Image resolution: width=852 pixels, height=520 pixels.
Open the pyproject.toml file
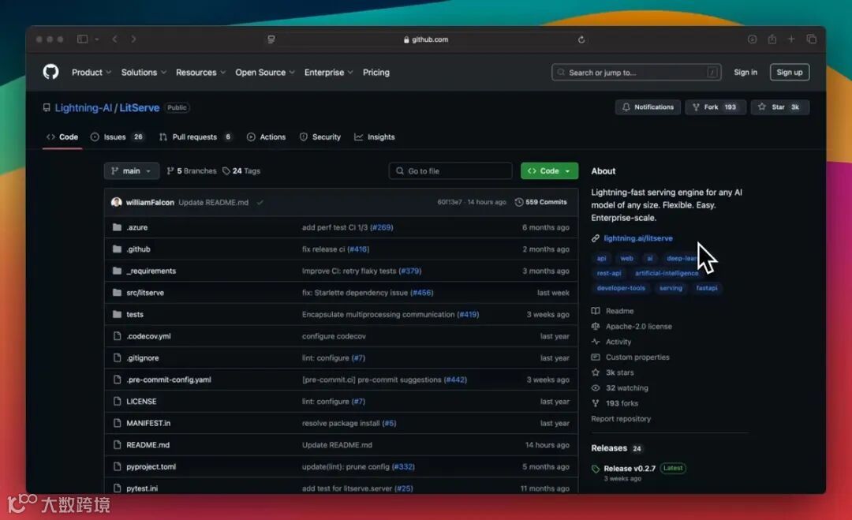pos(151,466)
